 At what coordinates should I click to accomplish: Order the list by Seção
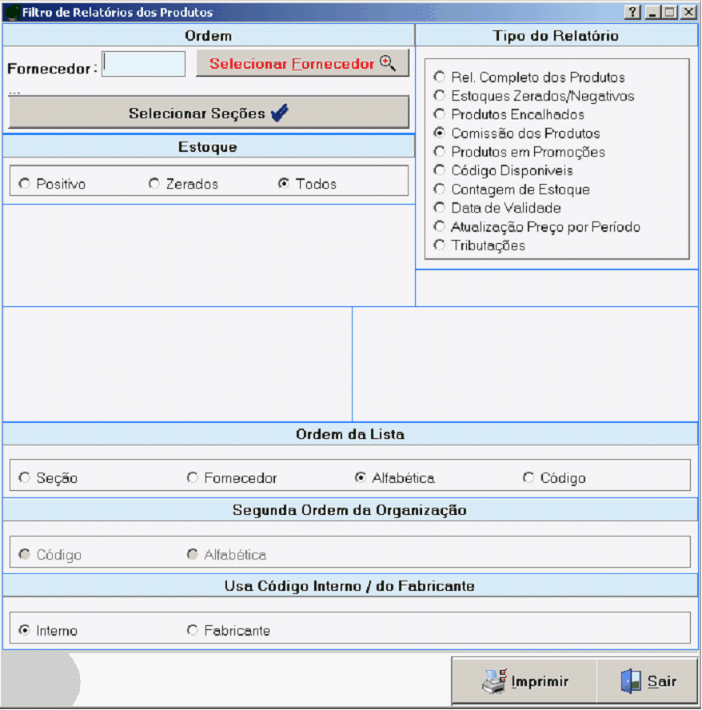(24, 478)
